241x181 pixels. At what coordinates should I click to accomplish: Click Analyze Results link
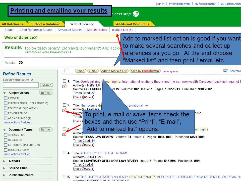(x=235, y=71)
